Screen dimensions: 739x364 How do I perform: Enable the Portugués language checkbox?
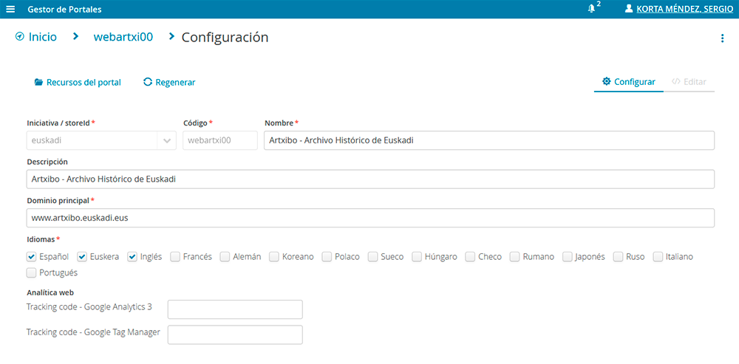pos(32,273)
